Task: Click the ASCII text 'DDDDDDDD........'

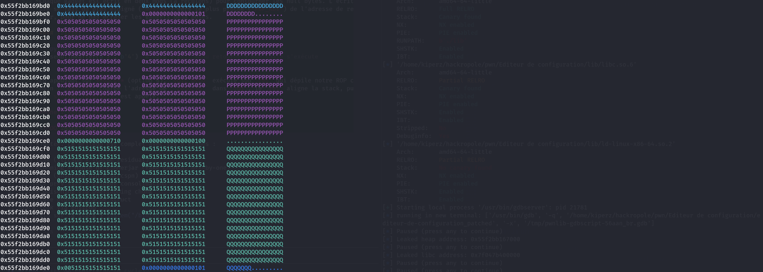Action: coord(255,14)
